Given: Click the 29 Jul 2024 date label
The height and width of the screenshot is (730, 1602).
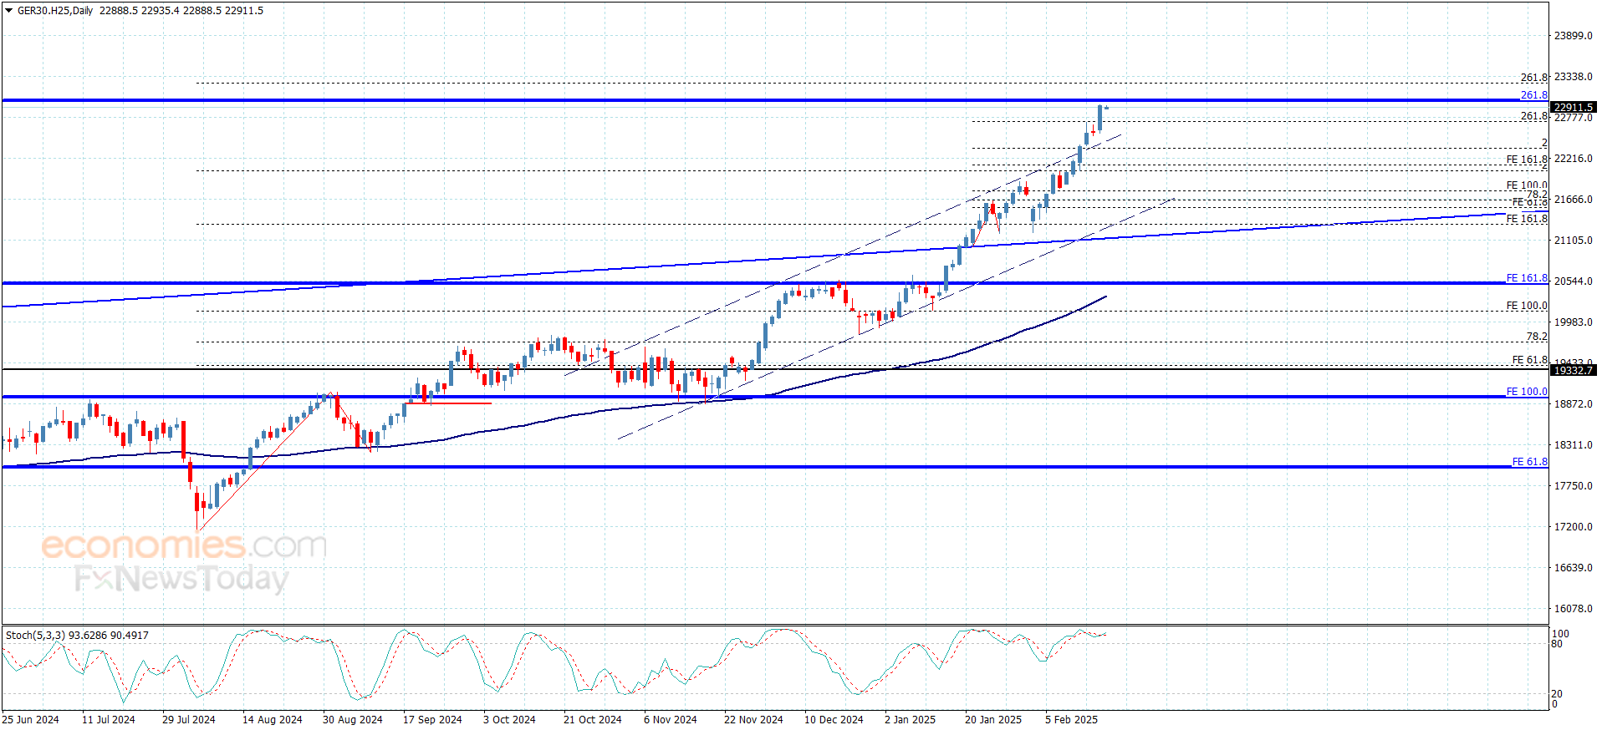Looking at the screenshot, I should click(x=189, y=720).
